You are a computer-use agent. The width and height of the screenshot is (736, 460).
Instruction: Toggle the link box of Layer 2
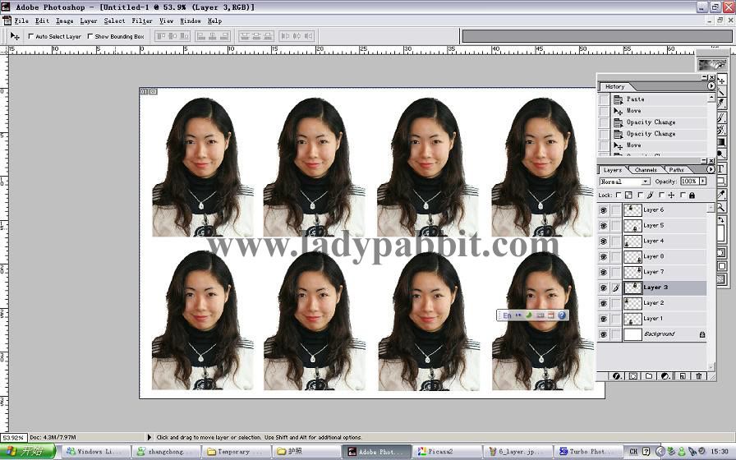pos(616,303)
